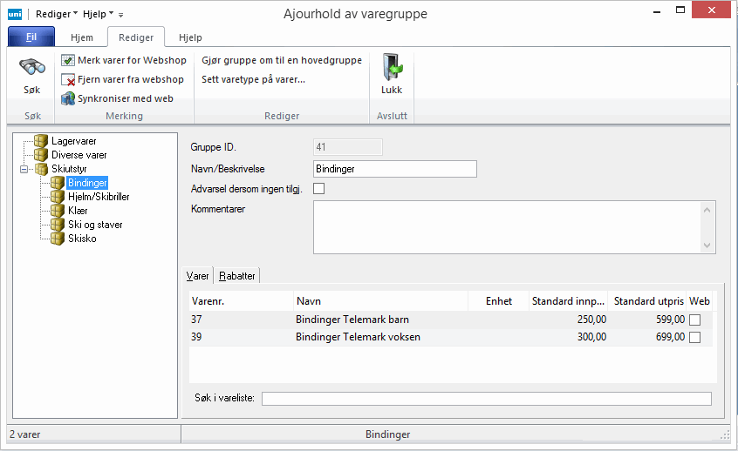Check Web box for Bindinger Telemark barn

coord(695,320)
